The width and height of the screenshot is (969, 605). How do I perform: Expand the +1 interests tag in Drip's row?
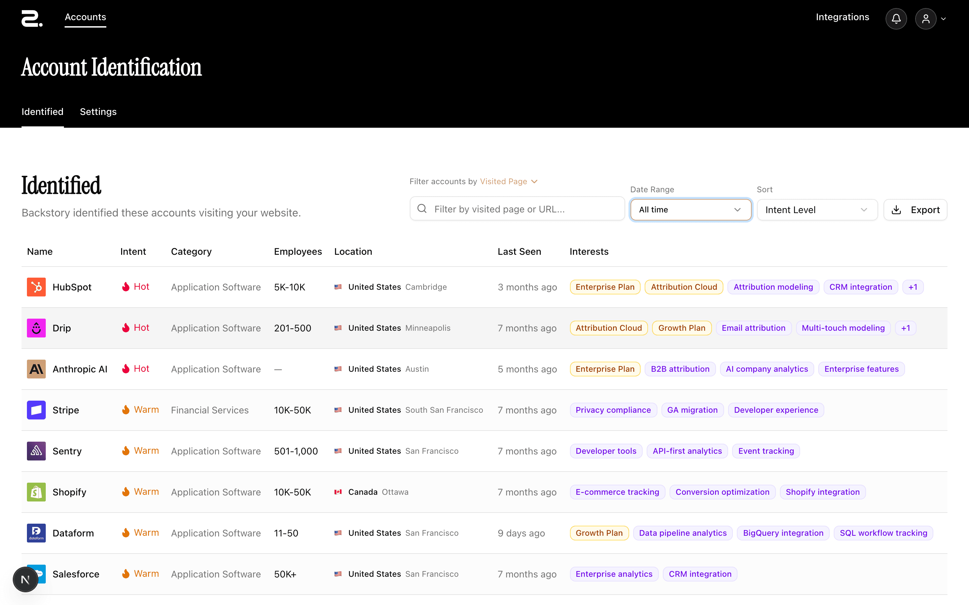pyautogui.click(x=906, y=328)
